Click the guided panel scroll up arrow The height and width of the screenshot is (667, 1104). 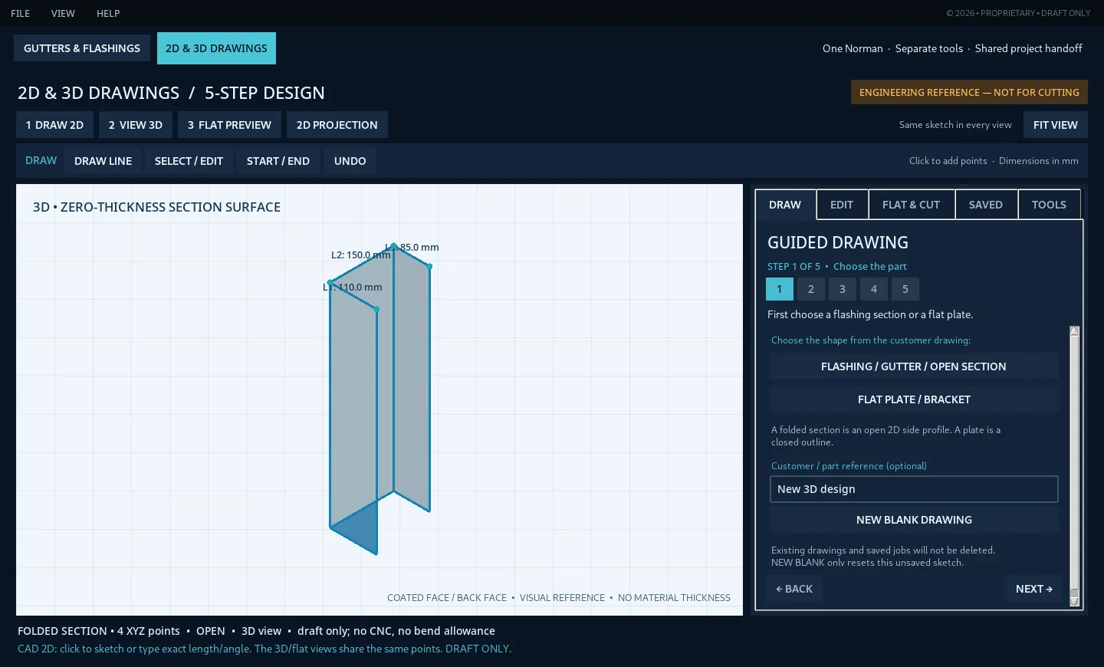click(x=1074, y=331)
